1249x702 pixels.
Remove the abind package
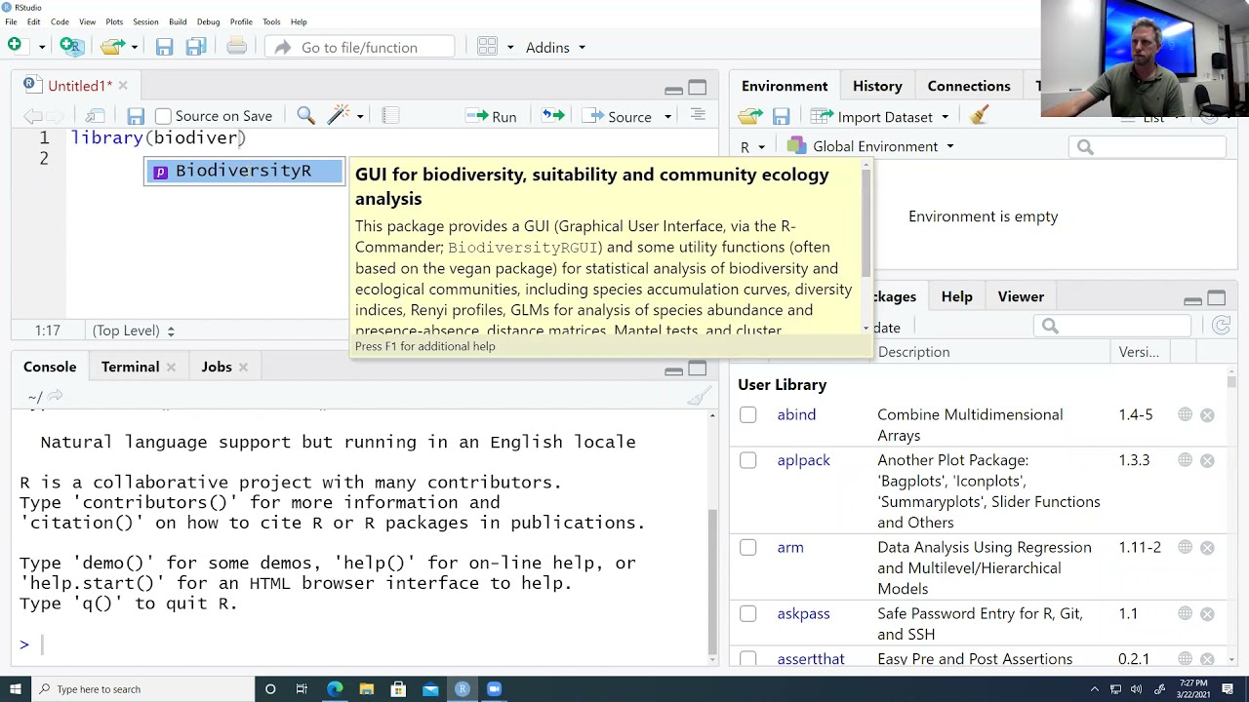[1207, 414]
